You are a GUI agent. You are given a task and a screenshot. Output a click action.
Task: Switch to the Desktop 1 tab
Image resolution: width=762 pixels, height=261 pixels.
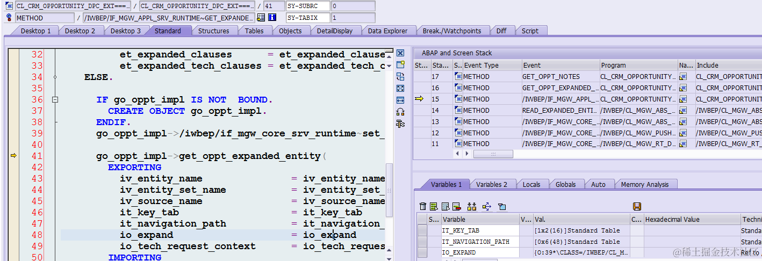point(35,31)
